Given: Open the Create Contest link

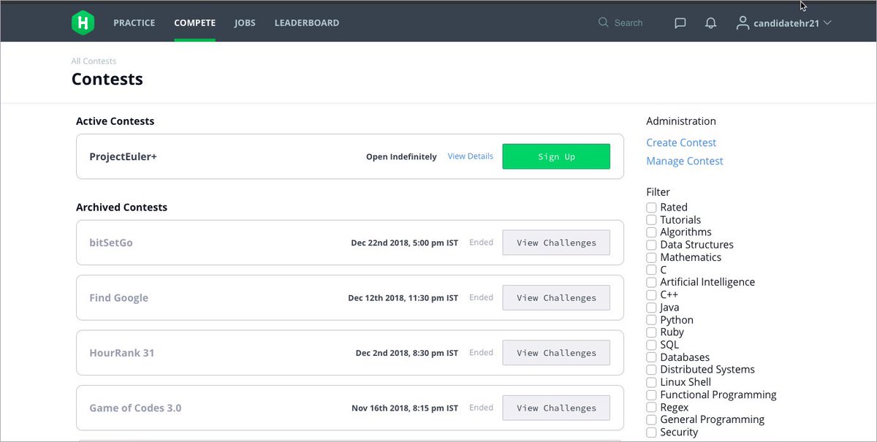Looking at the screenshot, I should tap(681, 142).
